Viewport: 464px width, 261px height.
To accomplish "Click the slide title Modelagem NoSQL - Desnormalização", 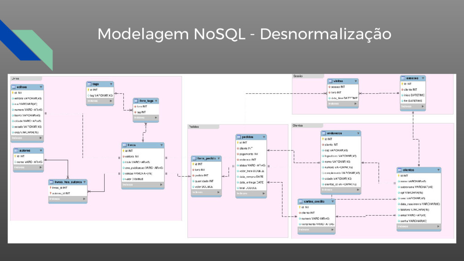I will point(244,34).
